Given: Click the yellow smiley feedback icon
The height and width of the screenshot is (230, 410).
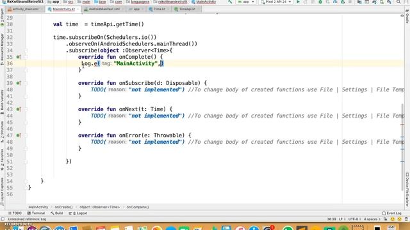Looking at the screenshot, I should tap(393, 219).
